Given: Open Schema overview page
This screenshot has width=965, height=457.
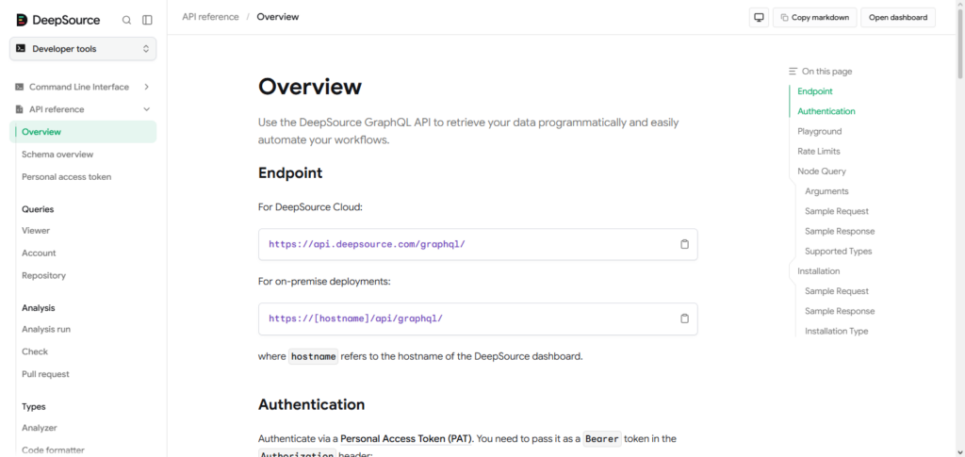Looking at the screenshot, I should point(57,155).
